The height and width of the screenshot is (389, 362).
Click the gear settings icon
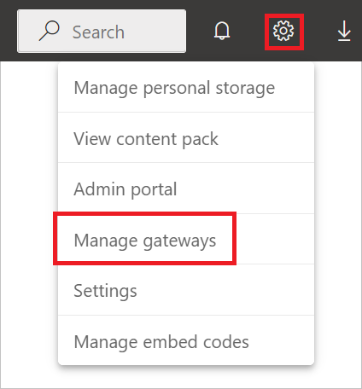pyautogui.click(x=283, y=31)
